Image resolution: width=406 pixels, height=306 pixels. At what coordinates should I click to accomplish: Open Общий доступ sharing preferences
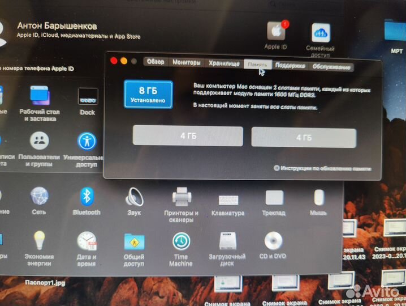point(134,242)
